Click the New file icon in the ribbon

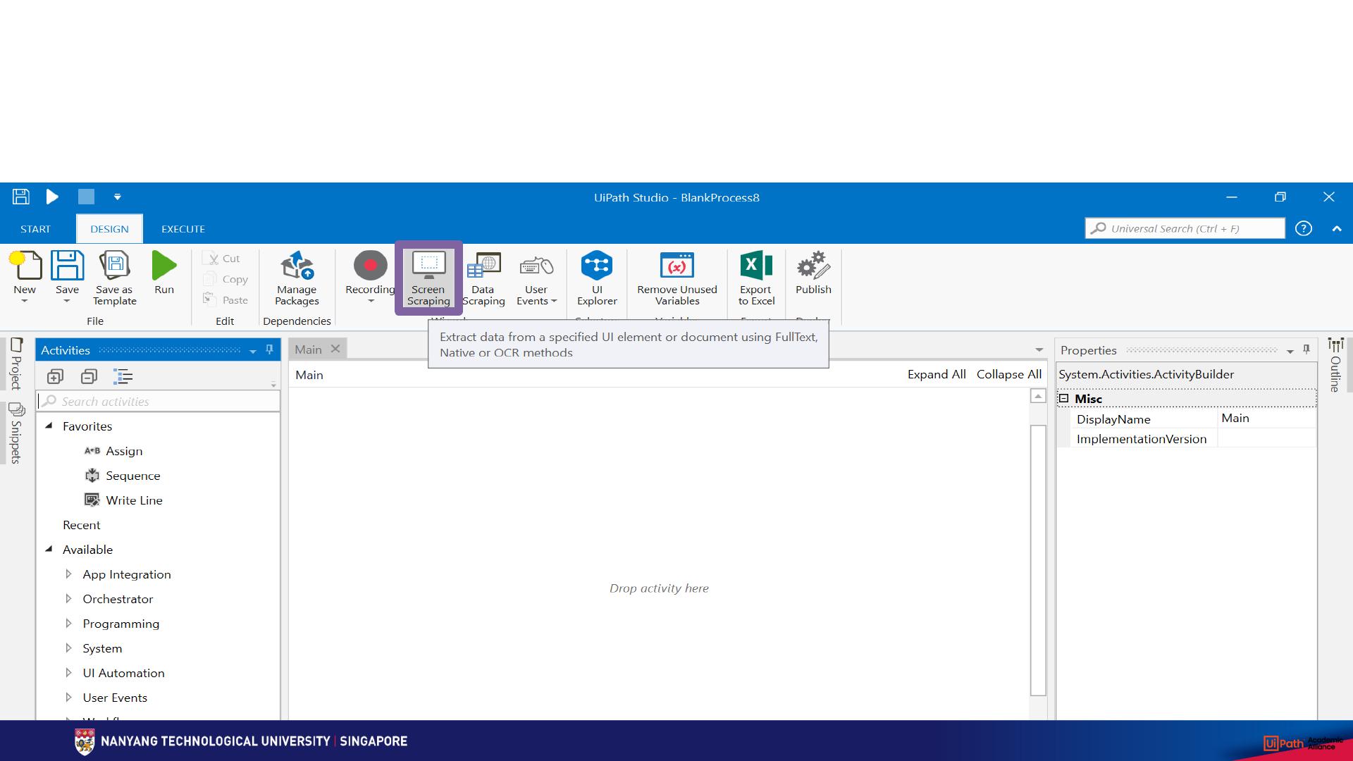click(26, 266)
